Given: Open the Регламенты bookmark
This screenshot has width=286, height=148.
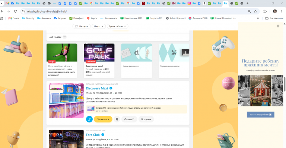Looking at the screenshot, I should [x=109, y=18].
